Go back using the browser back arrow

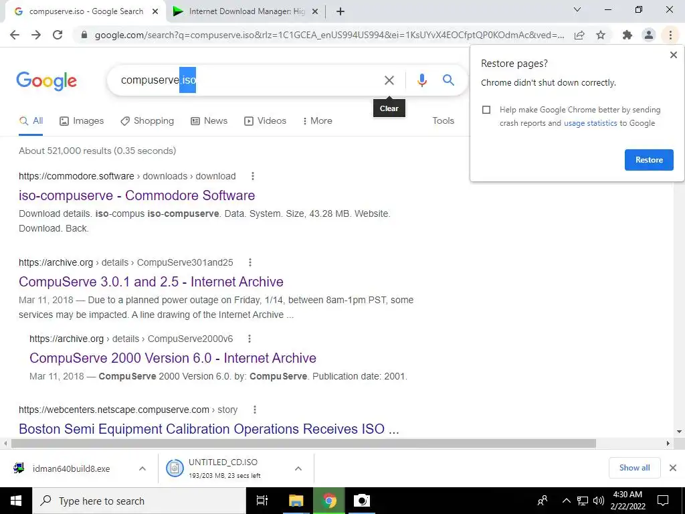(15, 35)
